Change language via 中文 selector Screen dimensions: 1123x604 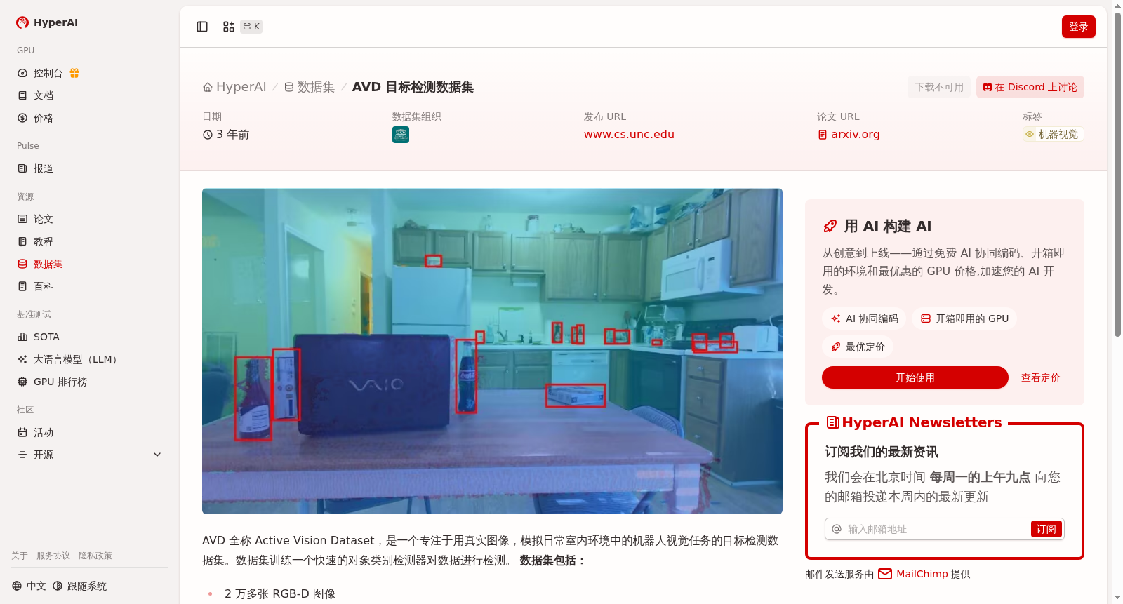pos(29,586)
